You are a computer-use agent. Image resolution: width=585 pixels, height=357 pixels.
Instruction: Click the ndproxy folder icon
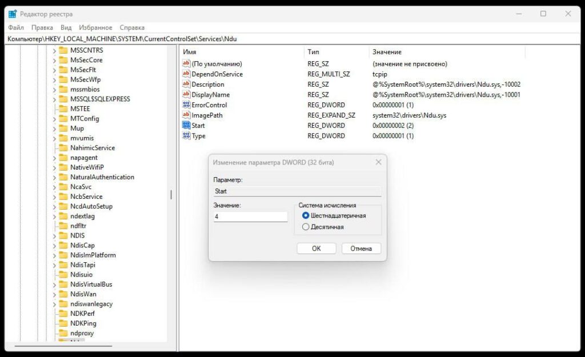click(x=63, y=333)
